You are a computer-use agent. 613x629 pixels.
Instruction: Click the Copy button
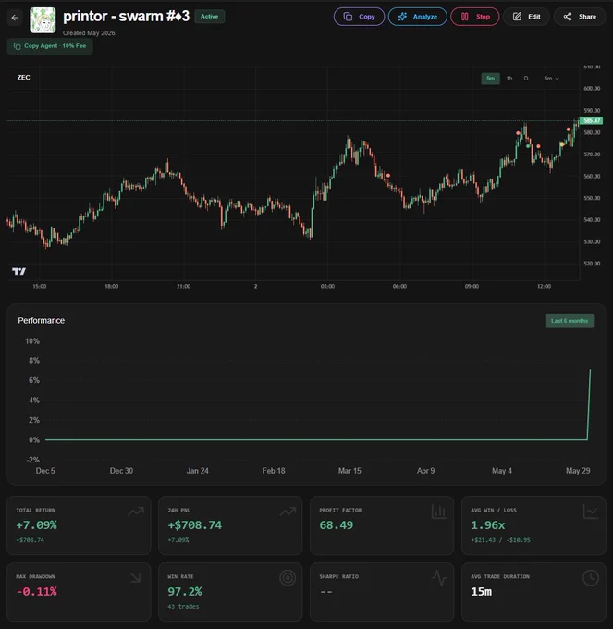(359, 17)
